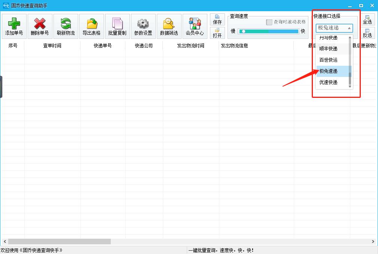The height and width of the screenshot is (254, 378).
Task: Click the horizontal scrollbar at the bottom
Action: [60, 241]
